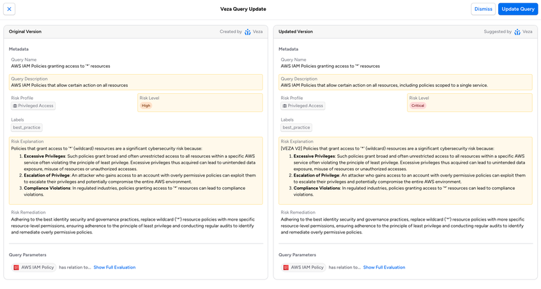Click Risk Remediation paragraph in Updated Version
This screenshot has width=541, height=289.
tap(402, 226)
